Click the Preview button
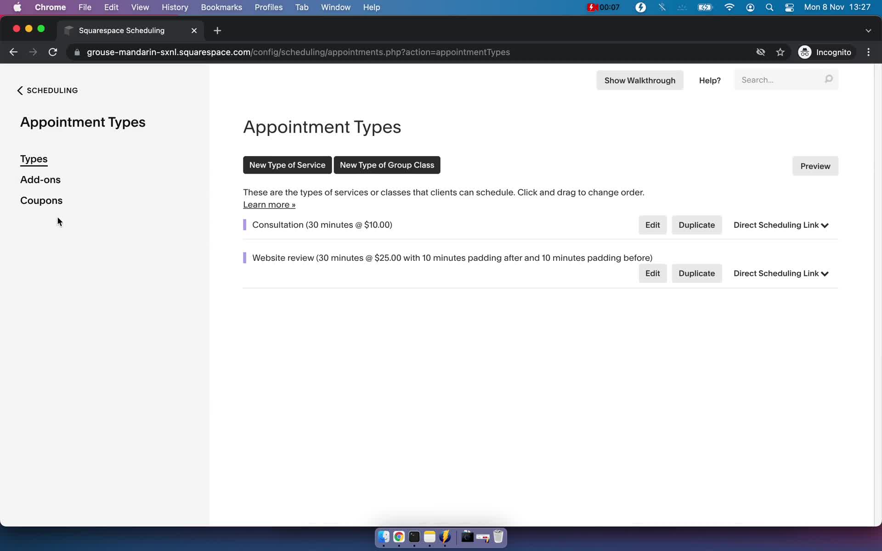882x551 pixels. 815,166
